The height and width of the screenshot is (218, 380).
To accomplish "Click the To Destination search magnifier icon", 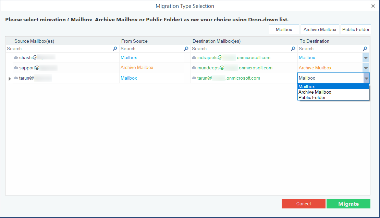I will tap(365, 49).
